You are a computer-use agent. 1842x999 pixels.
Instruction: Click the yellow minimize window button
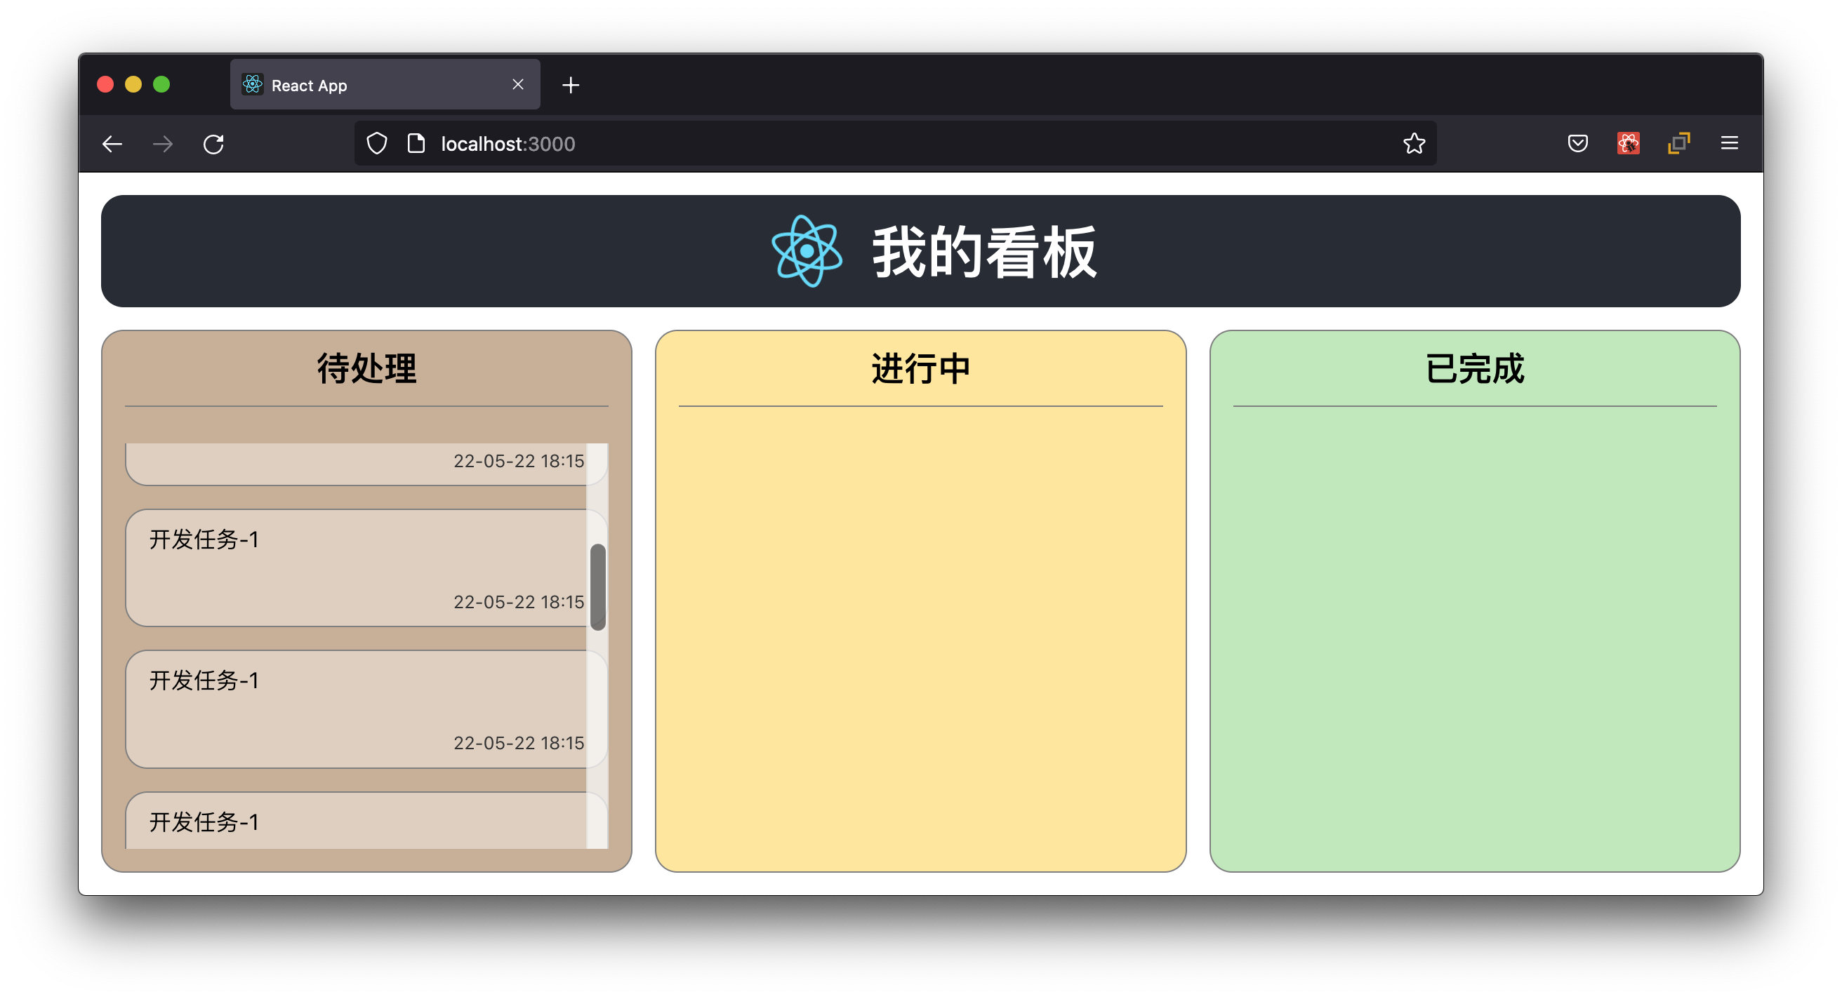133,84
